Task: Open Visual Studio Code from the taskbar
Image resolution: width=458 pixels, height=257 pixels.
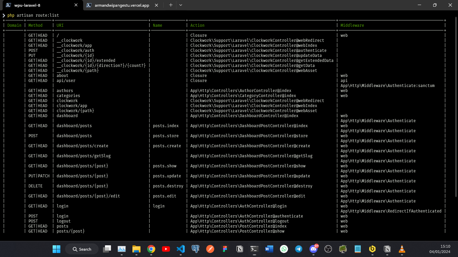Action: coord(180,249)
